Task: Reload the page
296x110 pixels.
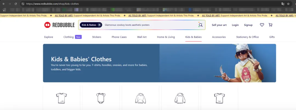Action: point(16,4)
